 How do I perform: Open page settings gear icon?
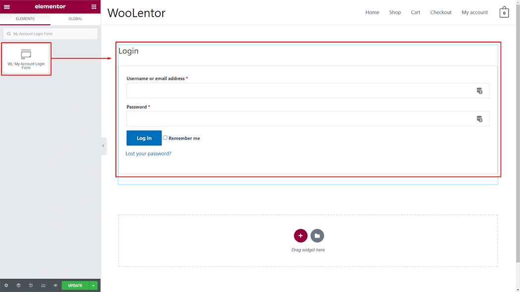tap(6, 286)
